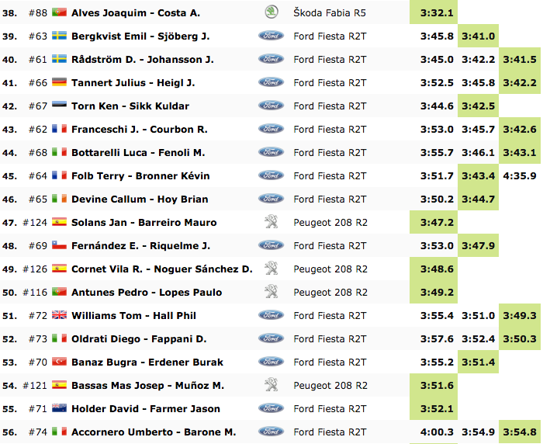Click the Swedish flag beside Rådström D.

click(x=59, y=59)
